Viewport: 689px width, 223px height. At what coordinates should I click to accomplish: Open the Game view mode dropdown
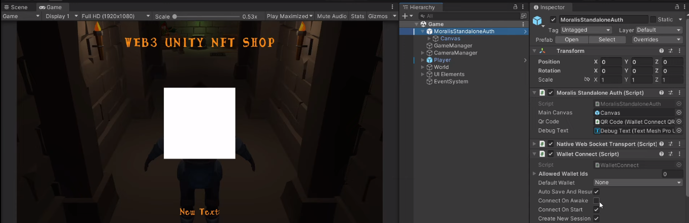coord(21,16)
